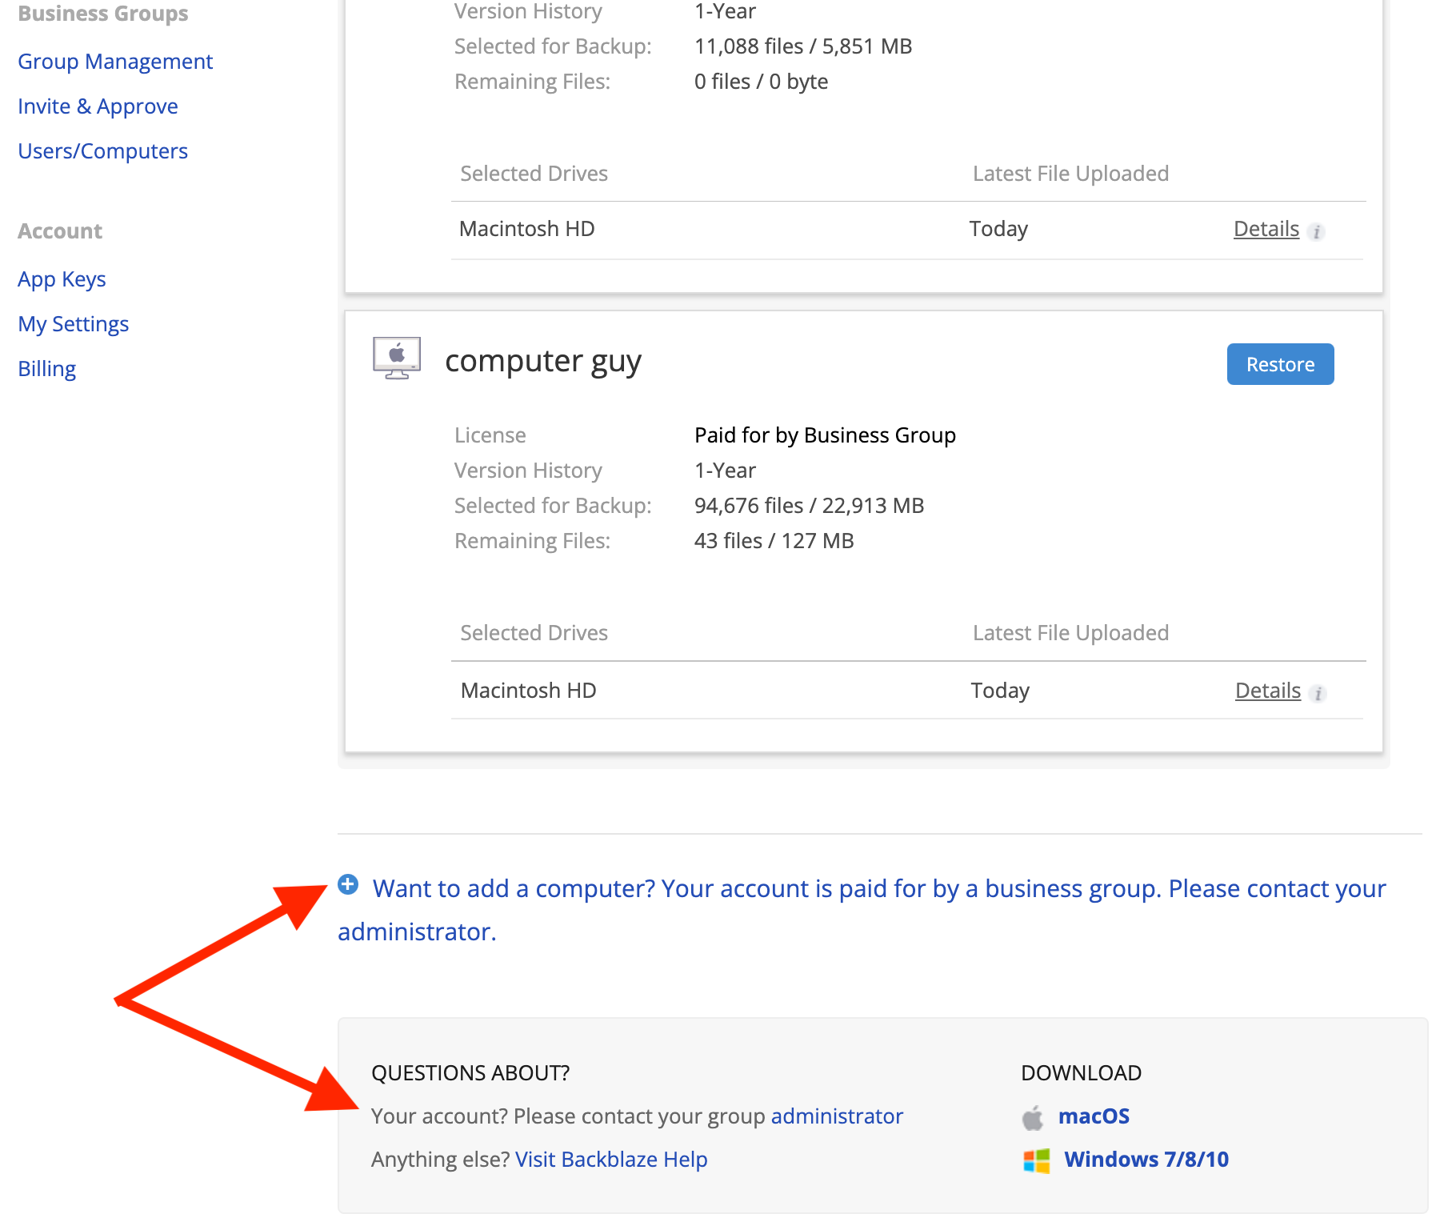Download the macOS installer link
This screenshot has height=1222, width=1456.
[1094, 1116]
